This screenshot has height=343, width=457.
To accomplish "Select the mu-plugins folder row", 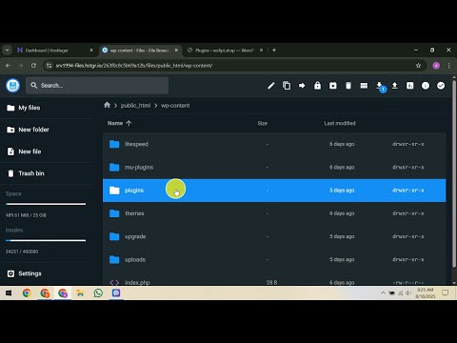I will click(274, 167).
